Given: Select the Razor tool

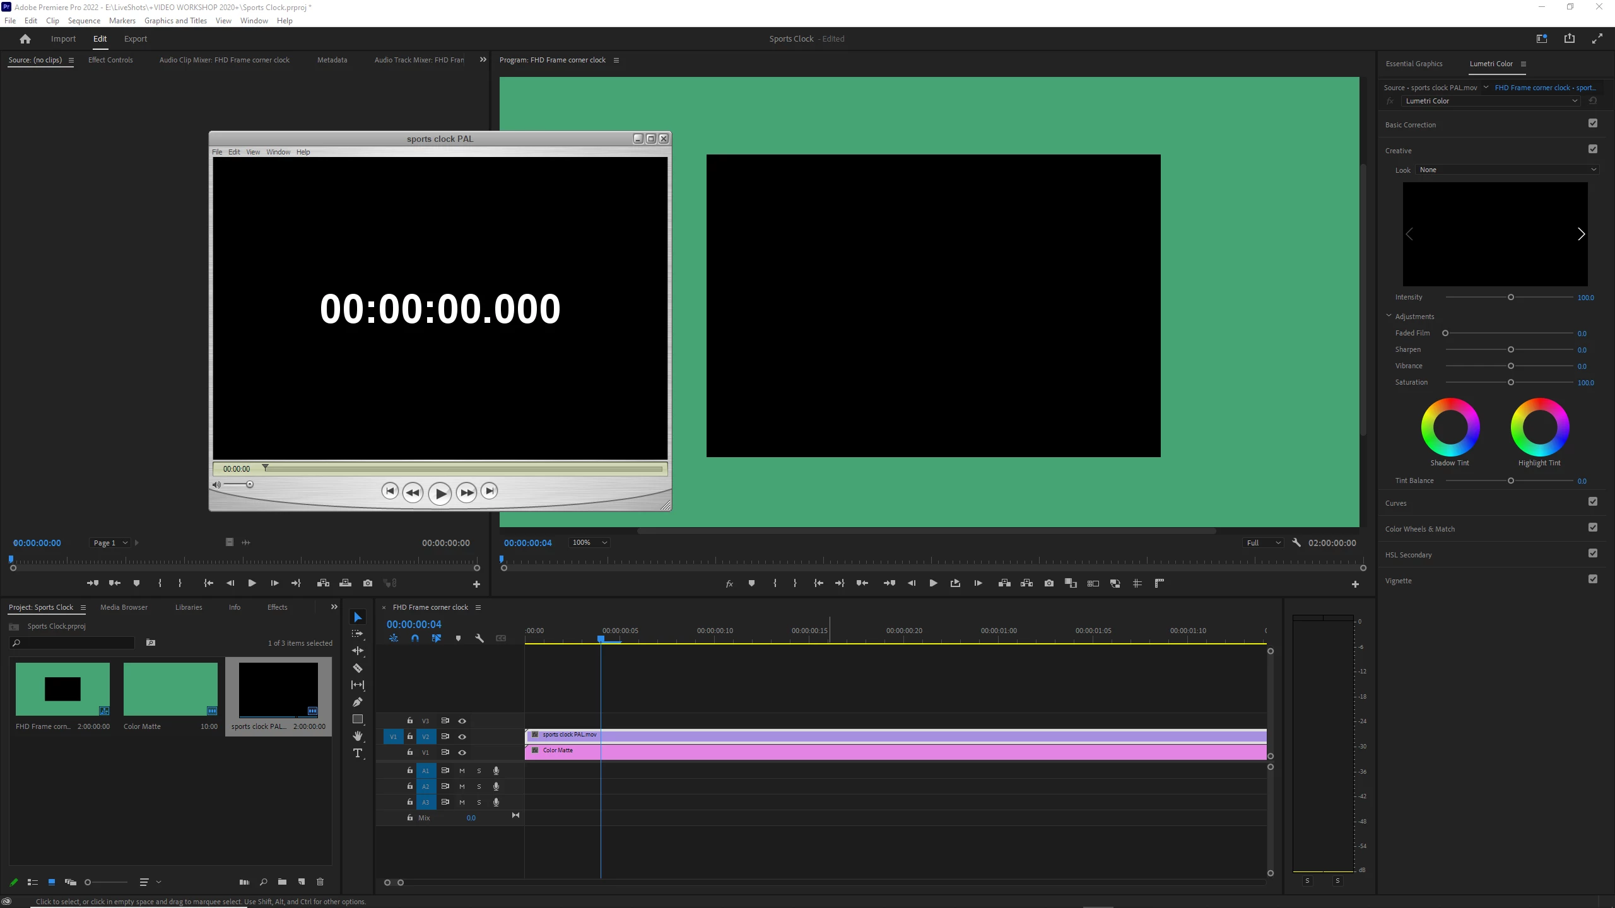Looking at the screenshot, I should [358, 668].
